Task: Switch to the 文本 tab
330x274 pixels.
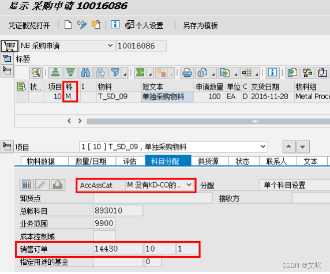Action: (x=312, y=161)
